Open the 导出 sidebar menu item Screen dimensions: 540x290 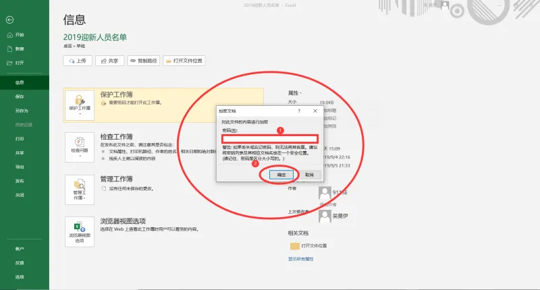[20, 167]
